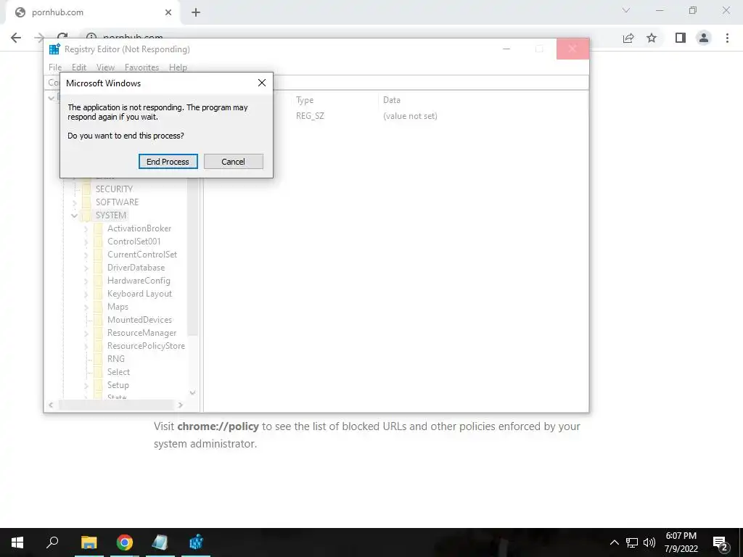Expand the Keyboard Layout key arrow

tap(86, 294)
